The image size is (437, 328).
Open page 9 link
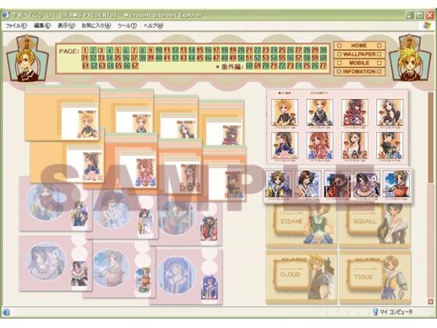point(151,51)
